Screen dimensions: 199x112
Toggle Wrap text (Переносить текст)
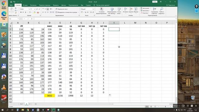(x=62, y=9)
